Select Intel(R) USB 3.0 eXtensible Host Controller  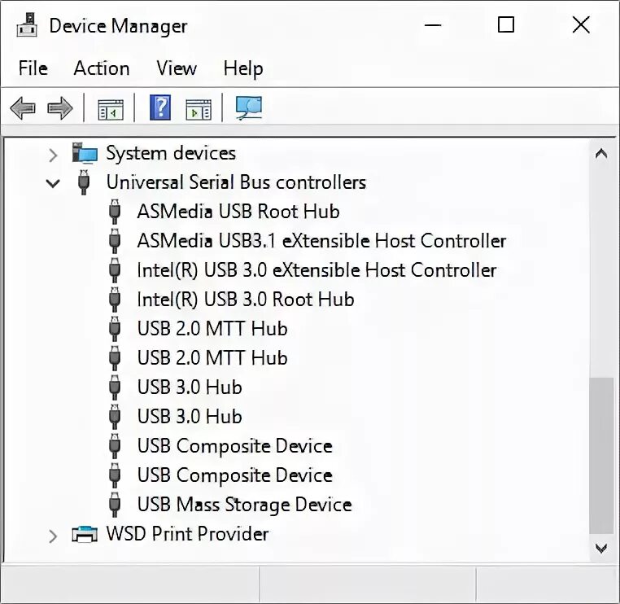pyautogui.click(x=317, y=270)
